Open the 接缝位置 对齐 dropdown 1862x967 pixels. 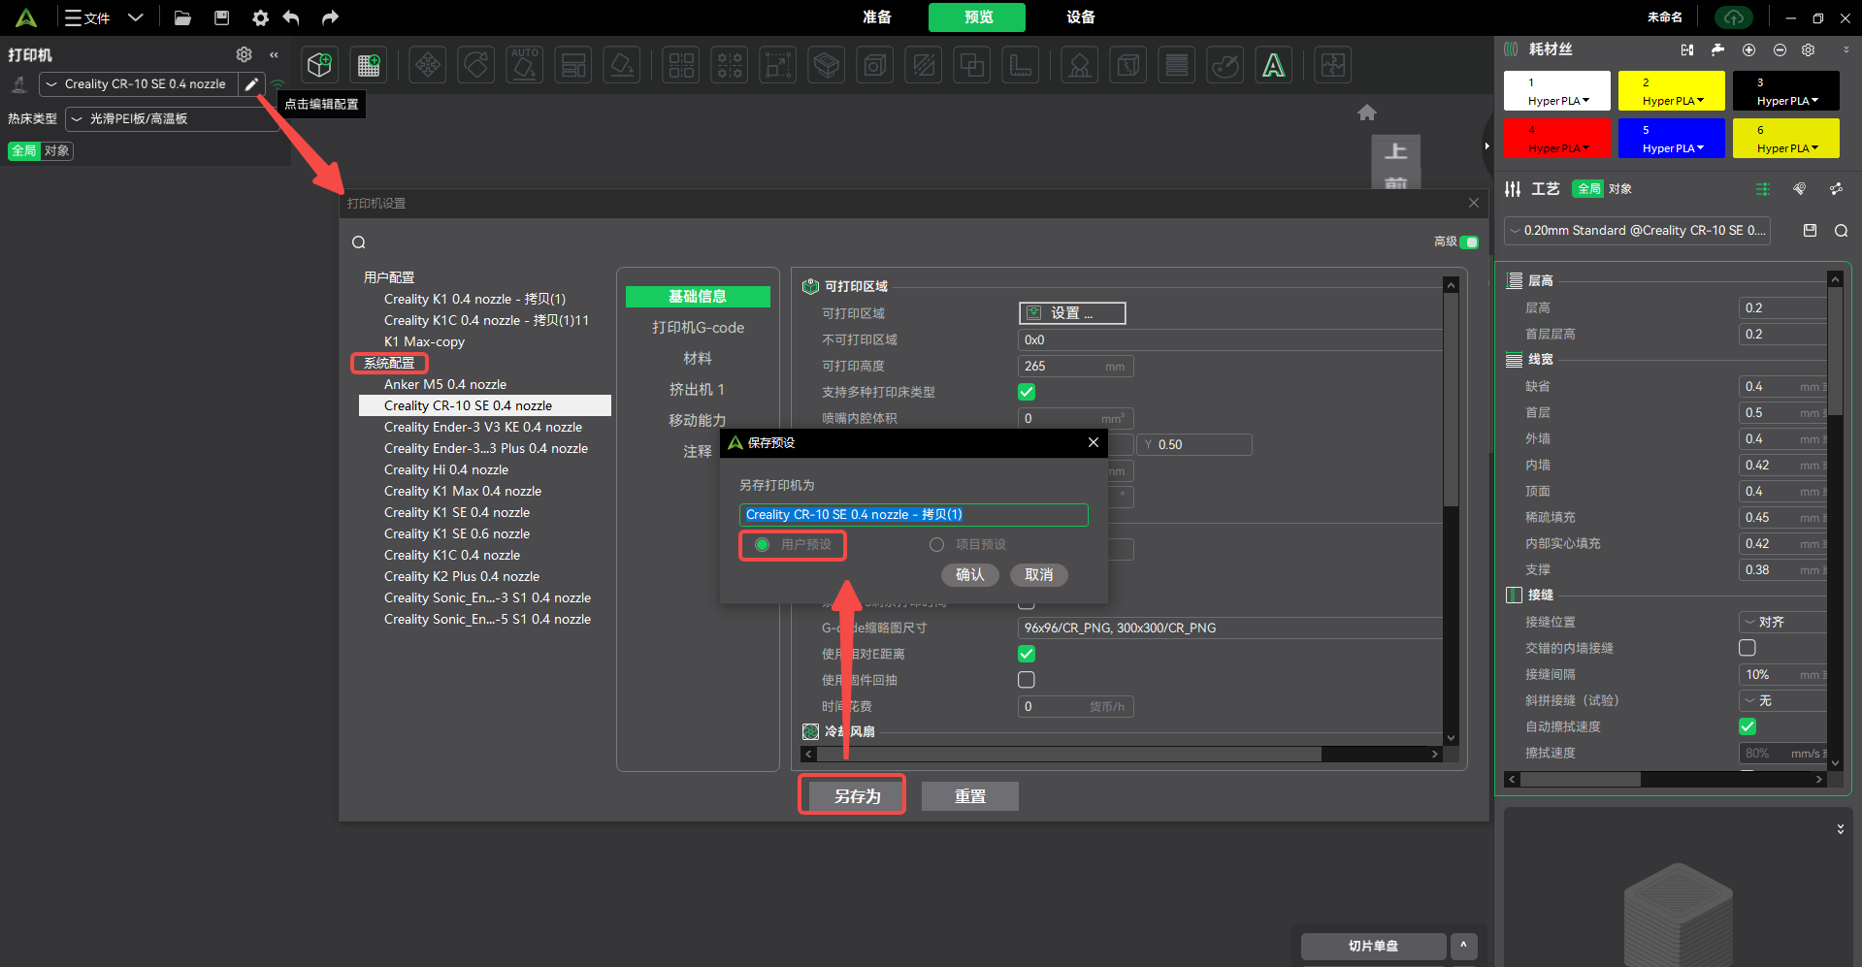[1782, 622]
